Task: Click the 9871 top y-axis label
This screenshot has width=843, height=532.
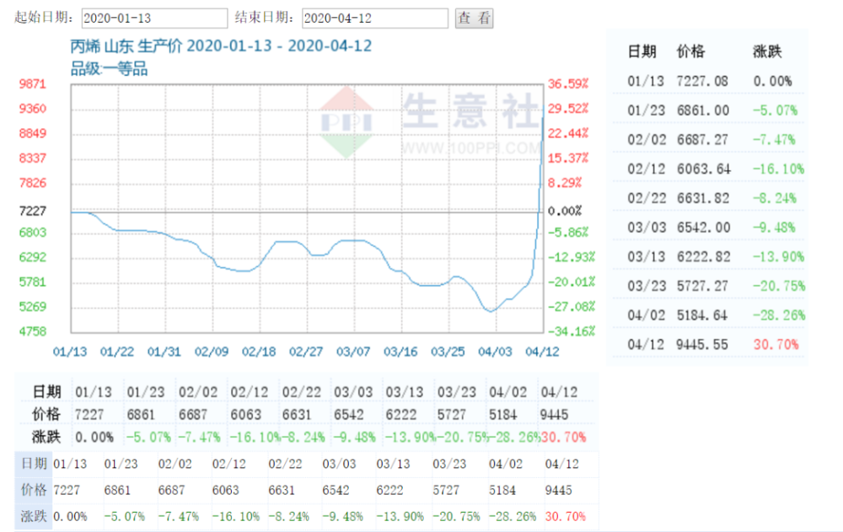Action: [33, 84]
